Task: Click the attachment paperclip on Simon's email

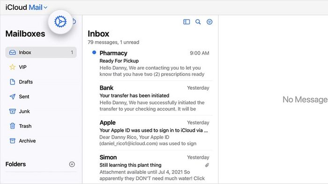Action: (x=207, y=165)
